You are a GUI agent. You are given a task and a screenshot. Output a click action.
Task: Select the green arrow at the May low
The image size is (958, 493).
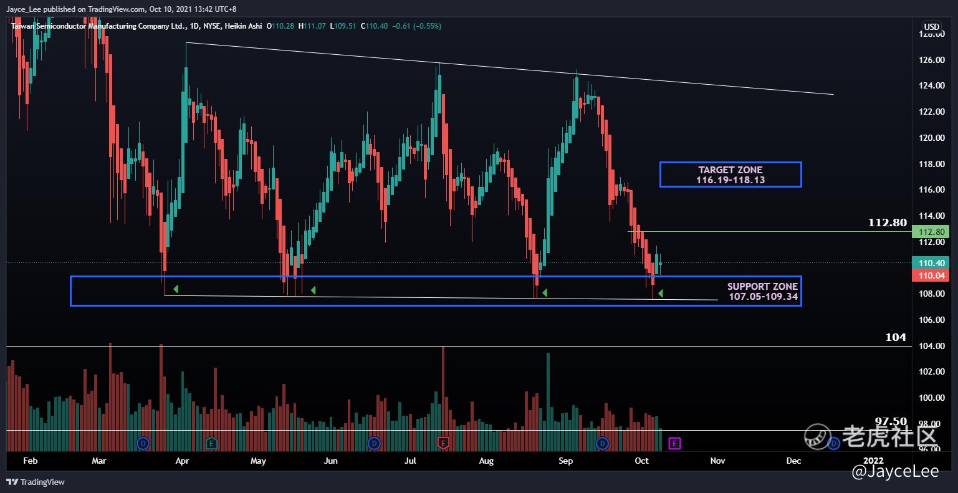click(314, 290)
